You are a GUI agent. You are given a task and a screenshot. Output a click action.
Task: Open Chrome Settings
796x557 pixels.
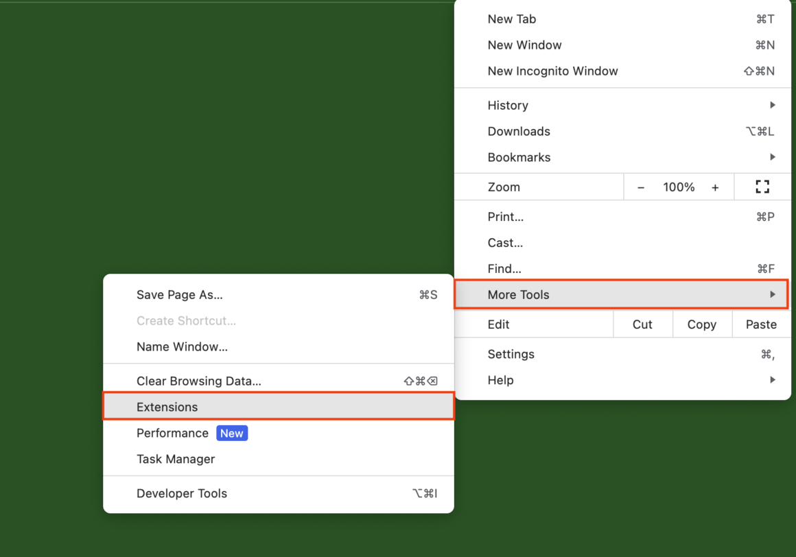click(511, 354)
